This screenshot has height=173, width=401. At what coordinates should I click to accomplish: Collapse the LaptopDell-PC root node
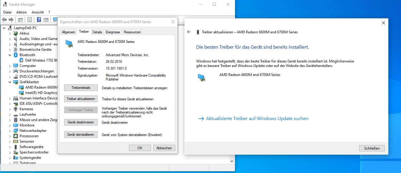pos(4,28)
